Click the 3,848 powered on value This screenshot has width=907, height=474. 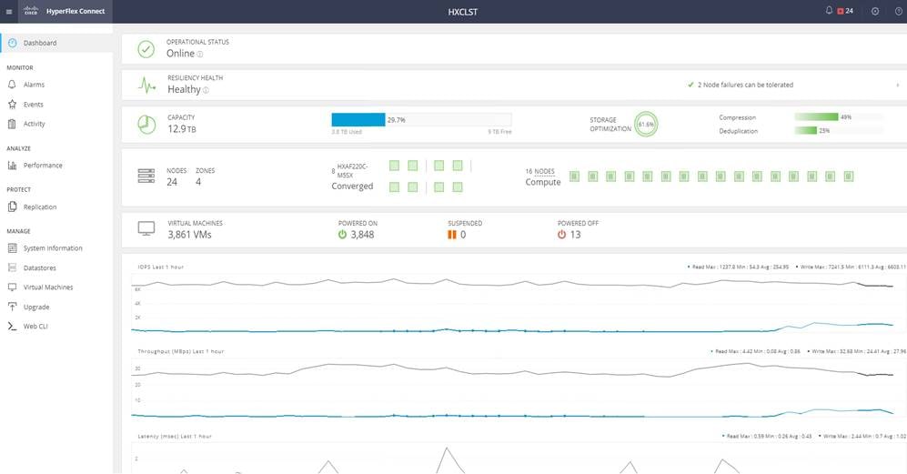click(x=362, y=235)
